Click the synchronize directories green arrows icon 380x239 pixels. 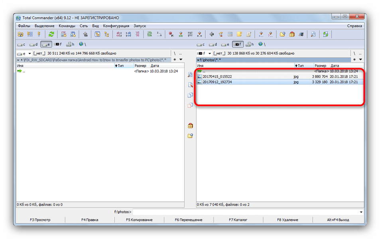[x=325, y=34]
